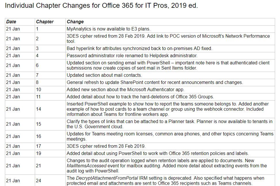This screenshot has height=186, width=280.
Task: Click the MyAnalytics E3 plans change text
Action: [x=108, y=29]
